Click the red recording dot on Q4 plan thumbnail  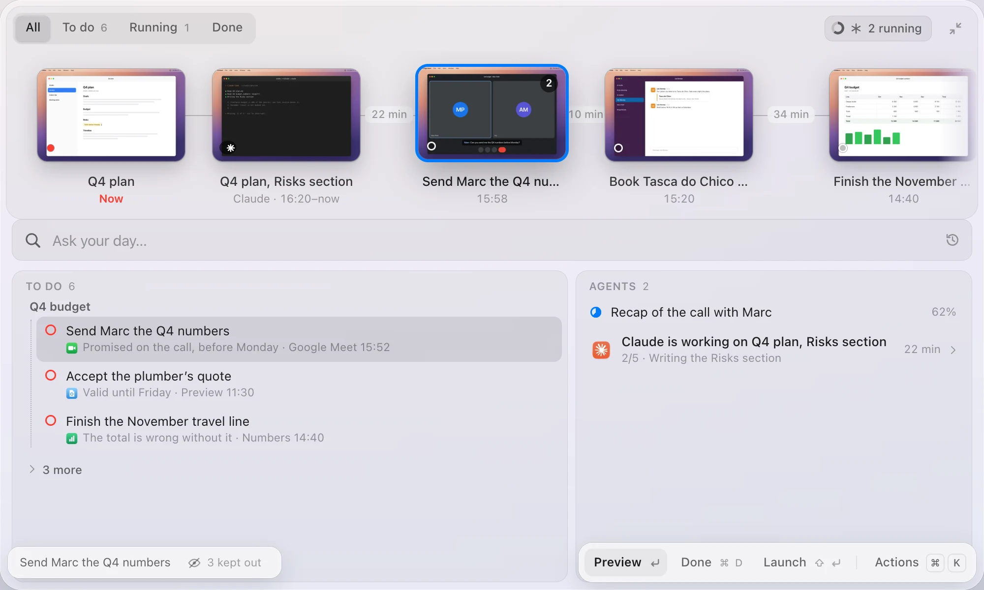[51, 148]
